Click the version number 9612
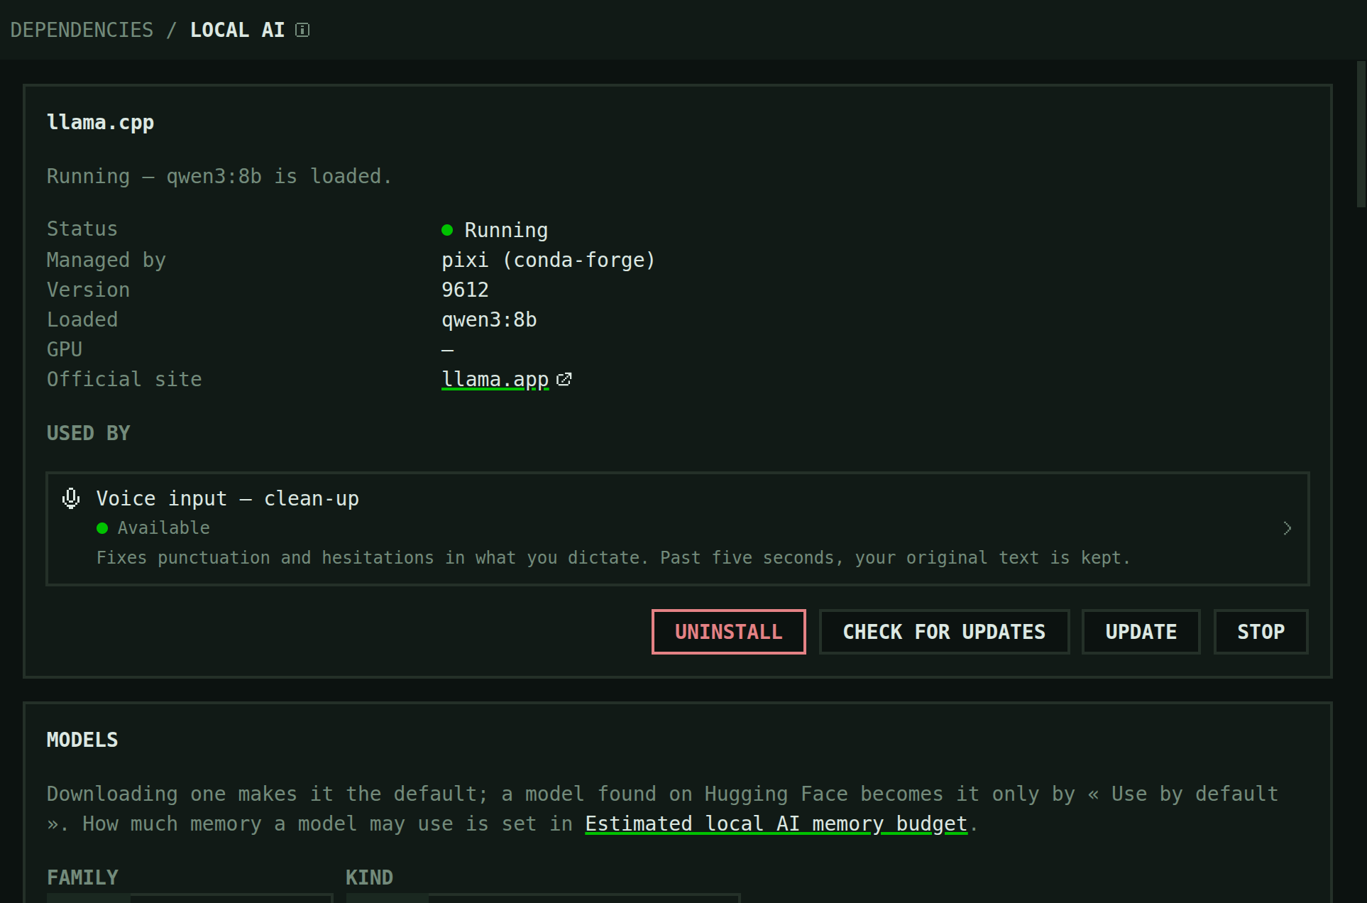 click(465, 290)
